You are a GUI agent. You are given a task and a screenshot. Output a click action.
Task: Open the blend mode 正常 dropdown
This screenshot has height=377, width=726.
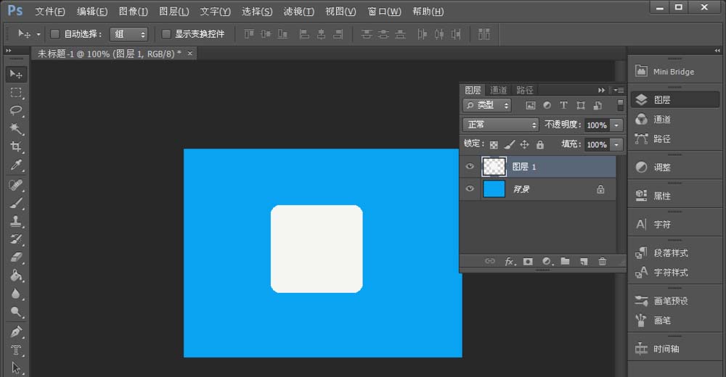[x=501, y=125]
